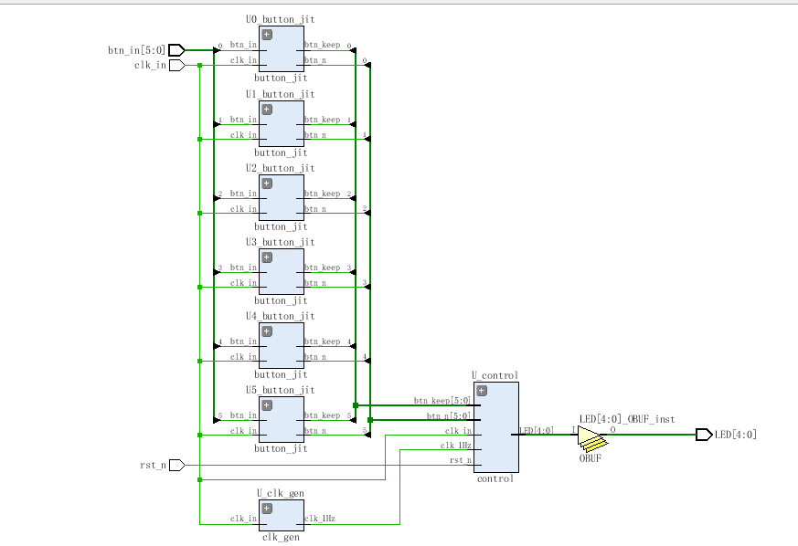Click the btn_keep pin on U1_button_jit
Screen dimensions: 798x546
(322, 120)
